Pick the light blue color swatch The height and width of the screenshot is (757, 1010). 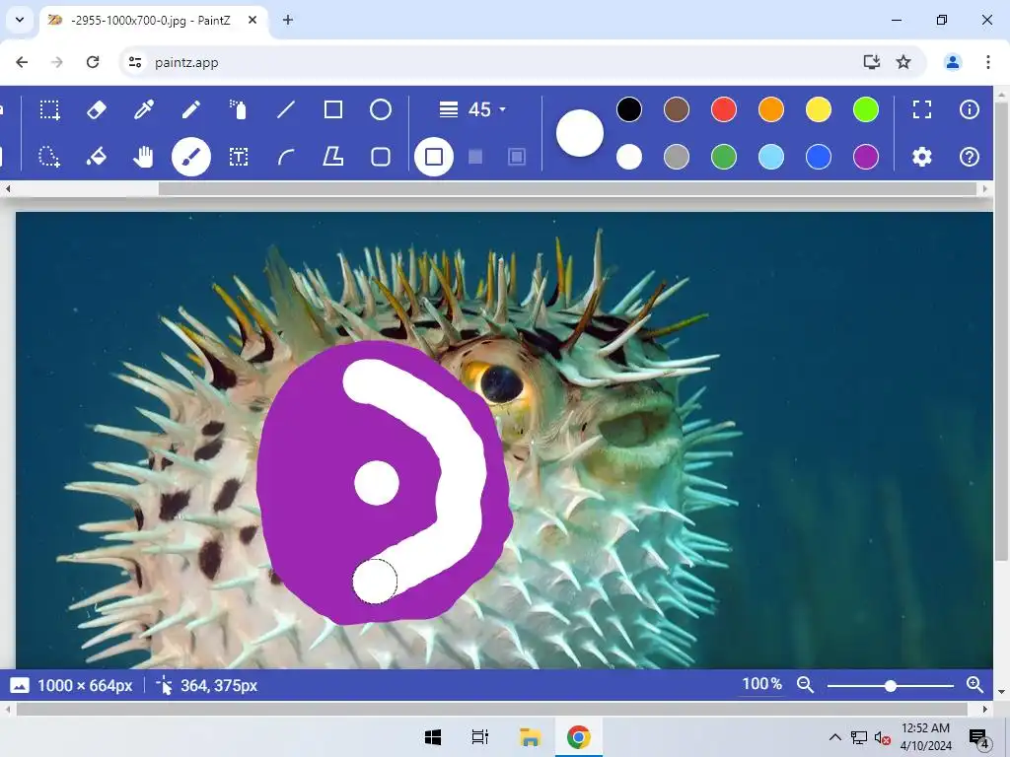[x=771, y=157]
